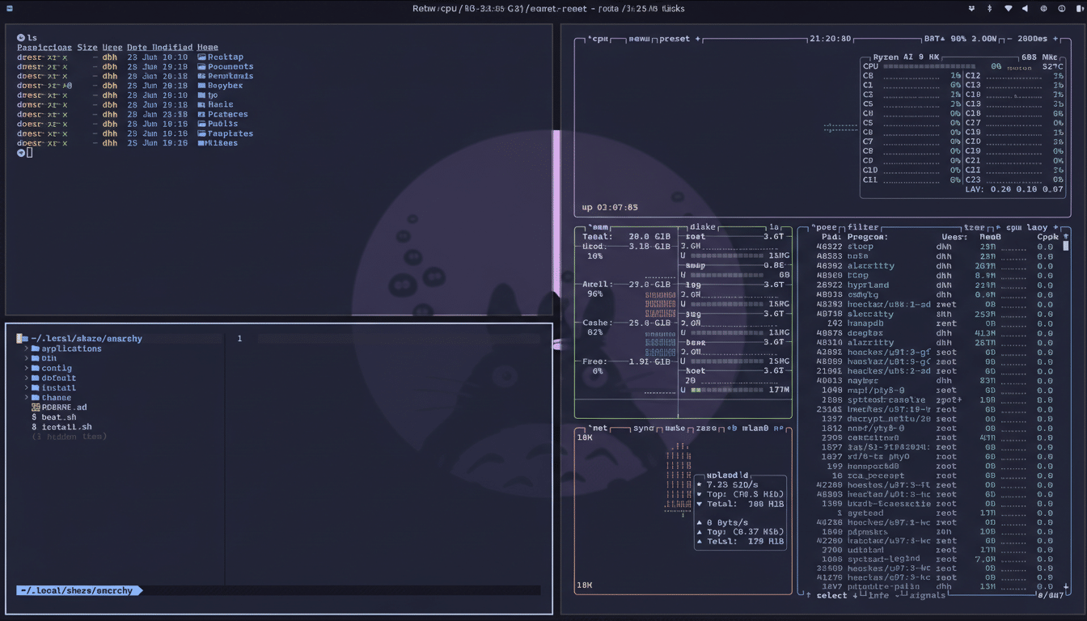Expand the applications directory

point(27,349)
